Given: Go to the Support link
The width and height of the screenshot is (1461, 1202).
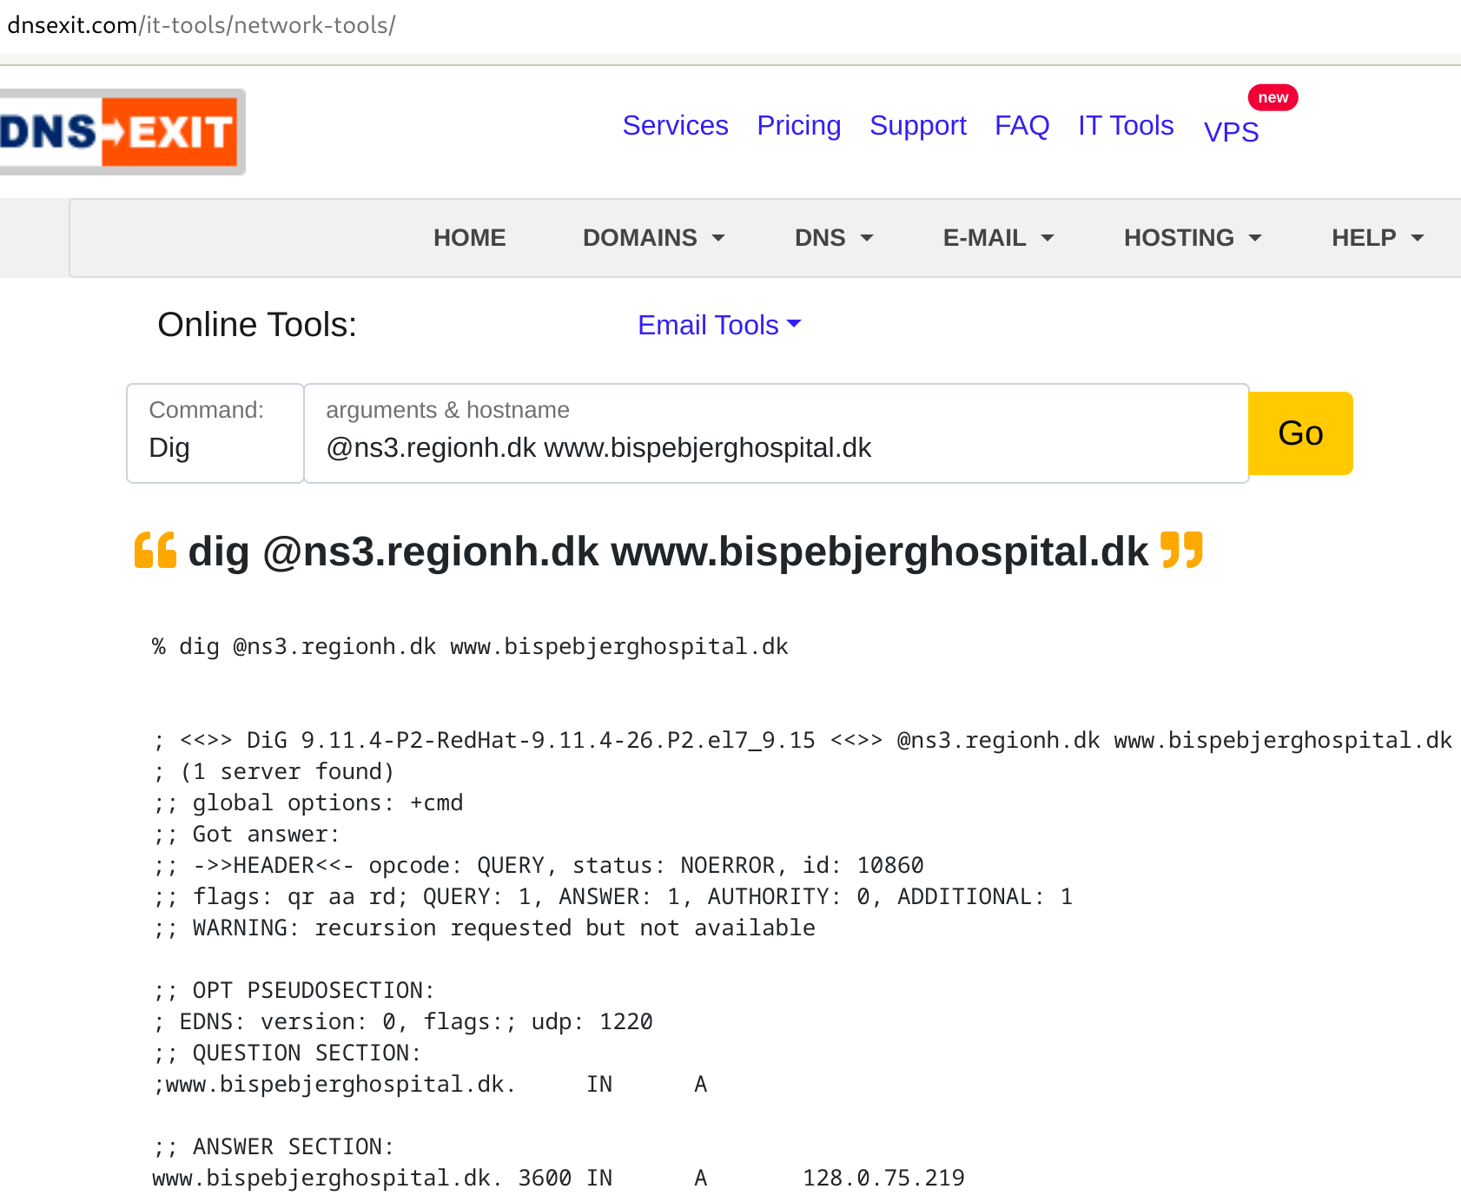Looking at the screenshot, I should (x=918, y=126).
